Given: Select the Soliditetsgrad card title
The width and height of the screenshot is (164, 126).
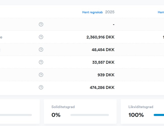Looking at the screenshot, I should click(63, 107).
